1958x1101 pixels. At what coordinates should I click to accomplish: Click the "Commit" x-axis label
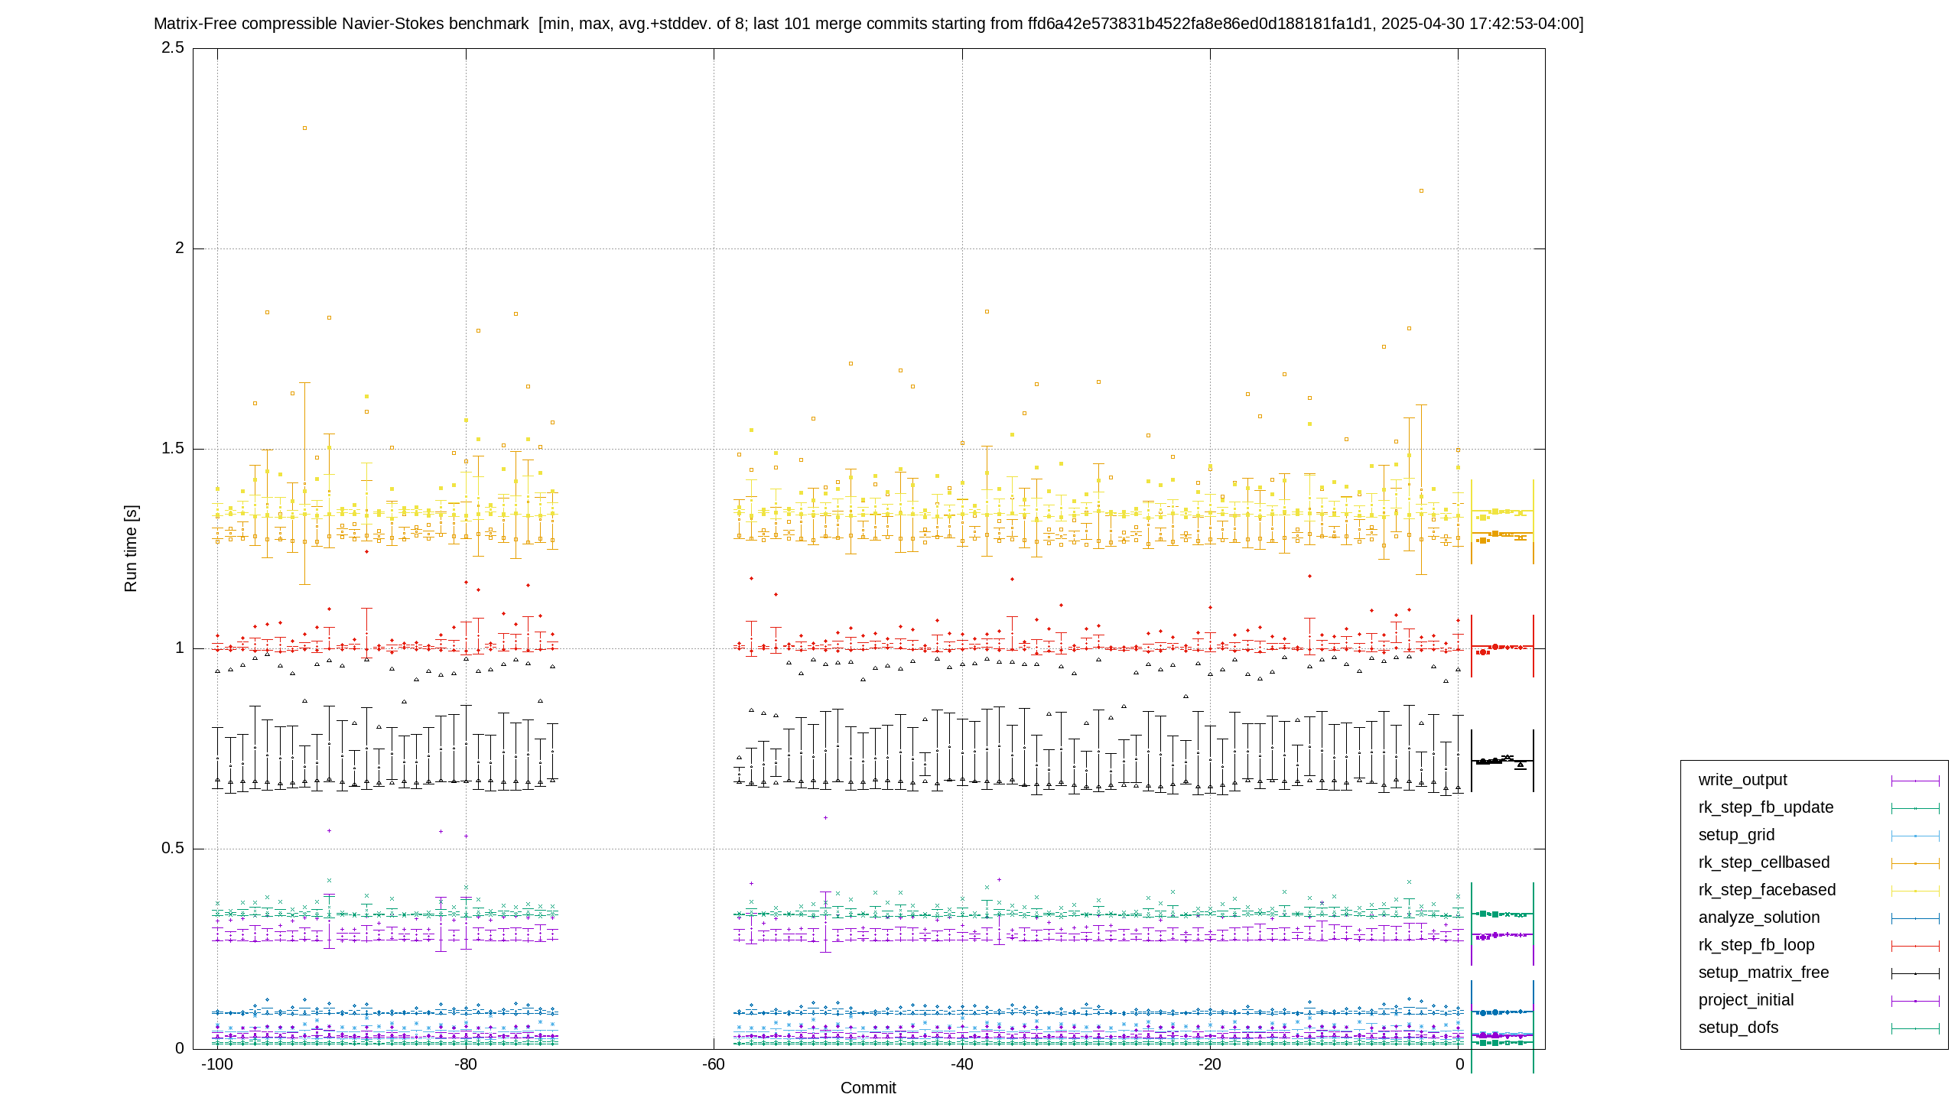coord(868,1088)
